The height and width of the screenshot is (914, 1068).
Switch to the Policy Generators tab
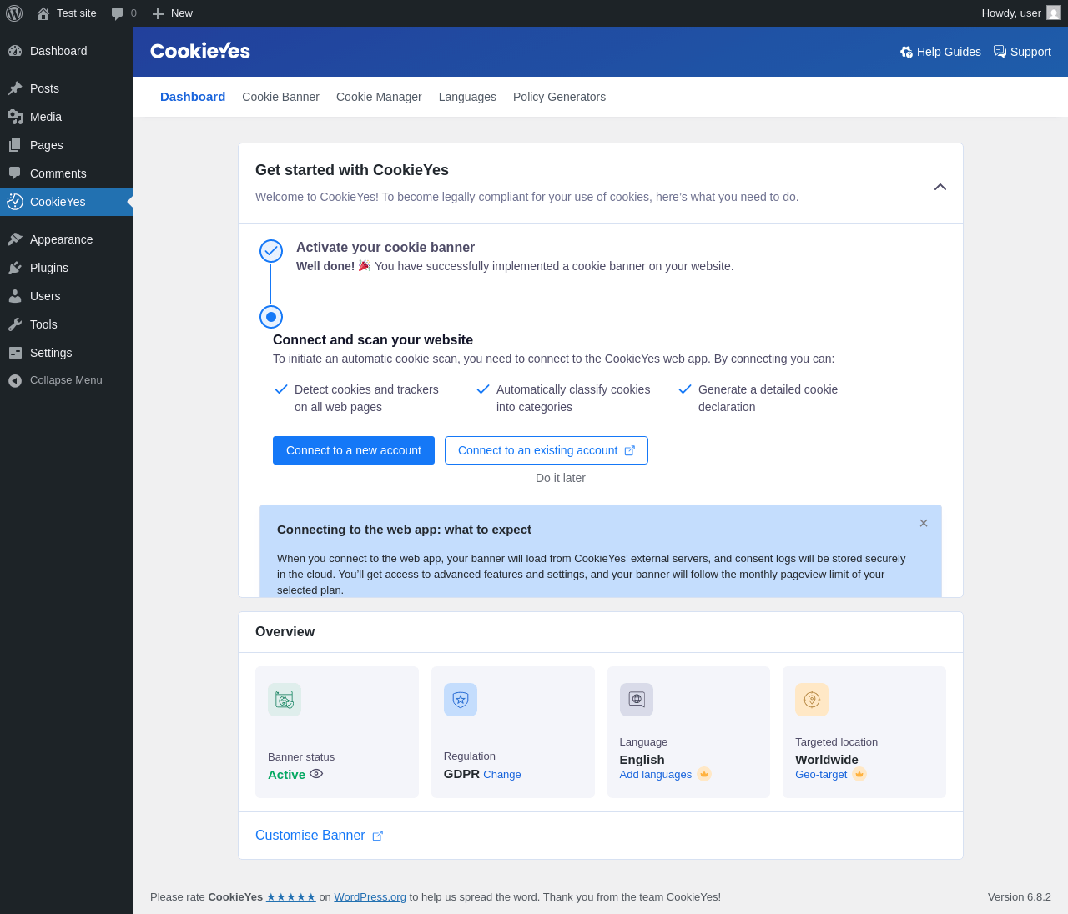pos(559,97)
